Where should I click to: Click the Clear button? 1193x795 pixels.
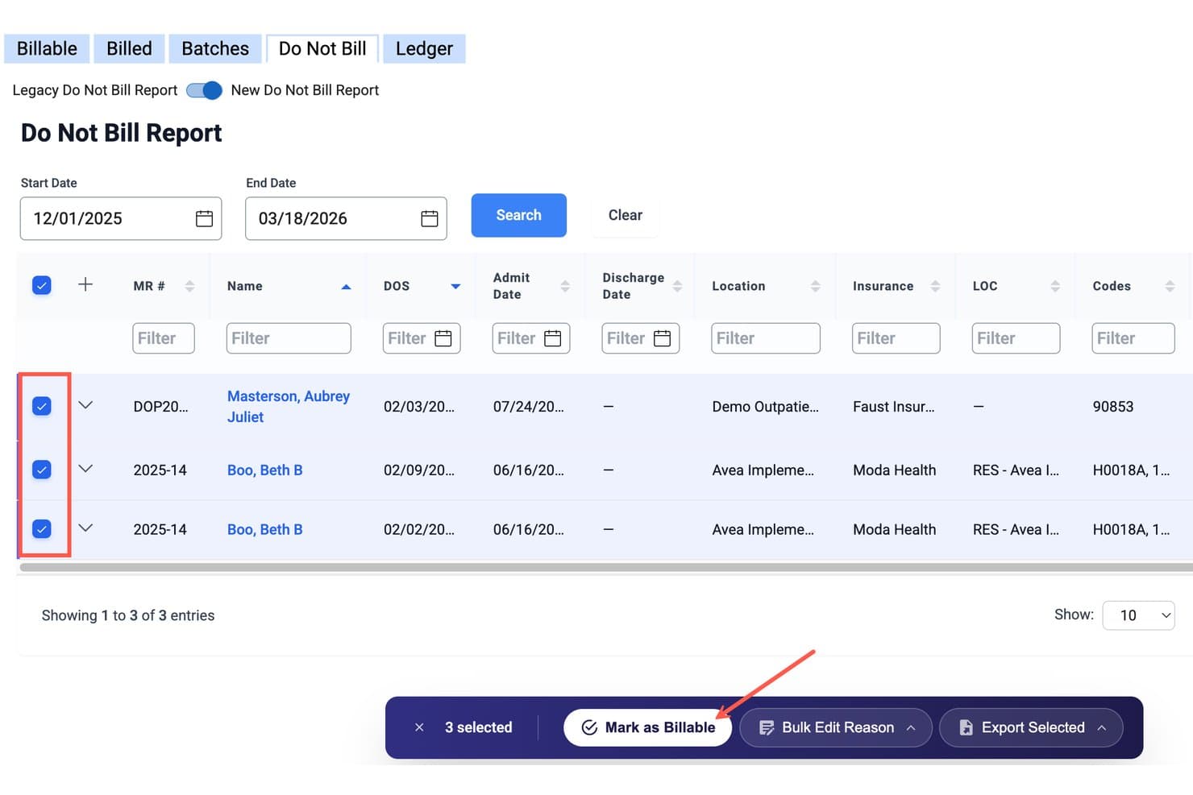click(x=626, y=215)
